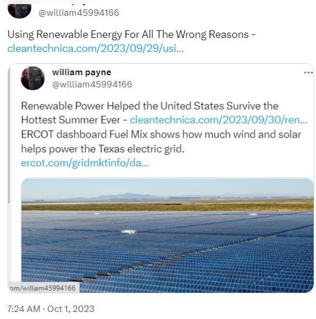
Task: Click 'helps power the Texas electric grid' text
Action: point(103,149)
